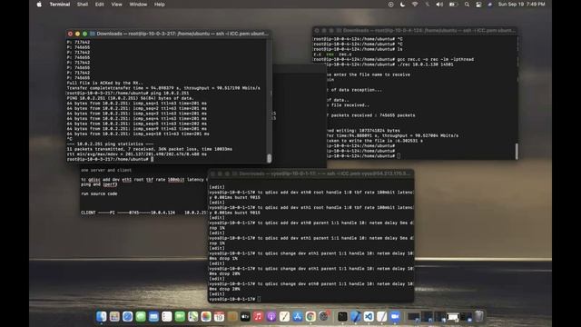Open the Apple menu
The width and height of the screenshot is (581, 327).
tap(39, 5)
